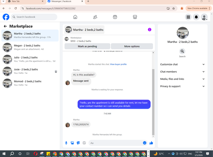Click the chat vertical scrollbar

click(x=153, y=102)
